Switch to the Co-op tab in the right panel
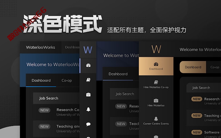 coord(215,67)
